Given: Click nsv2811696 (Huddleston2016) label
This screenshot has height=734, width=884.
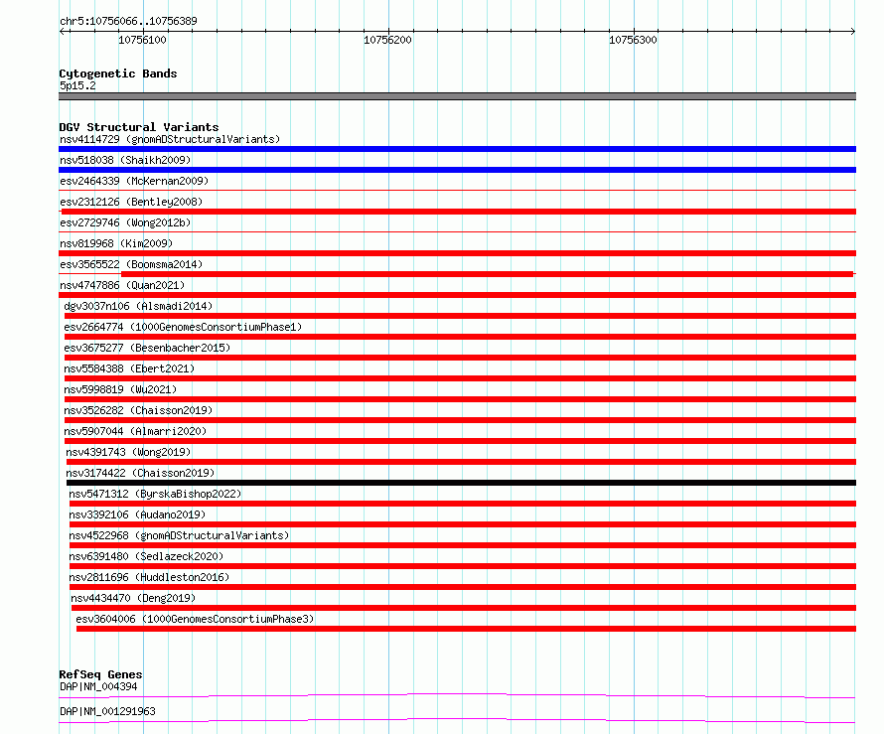Looking at the screenshot, I should coord(149,577).
